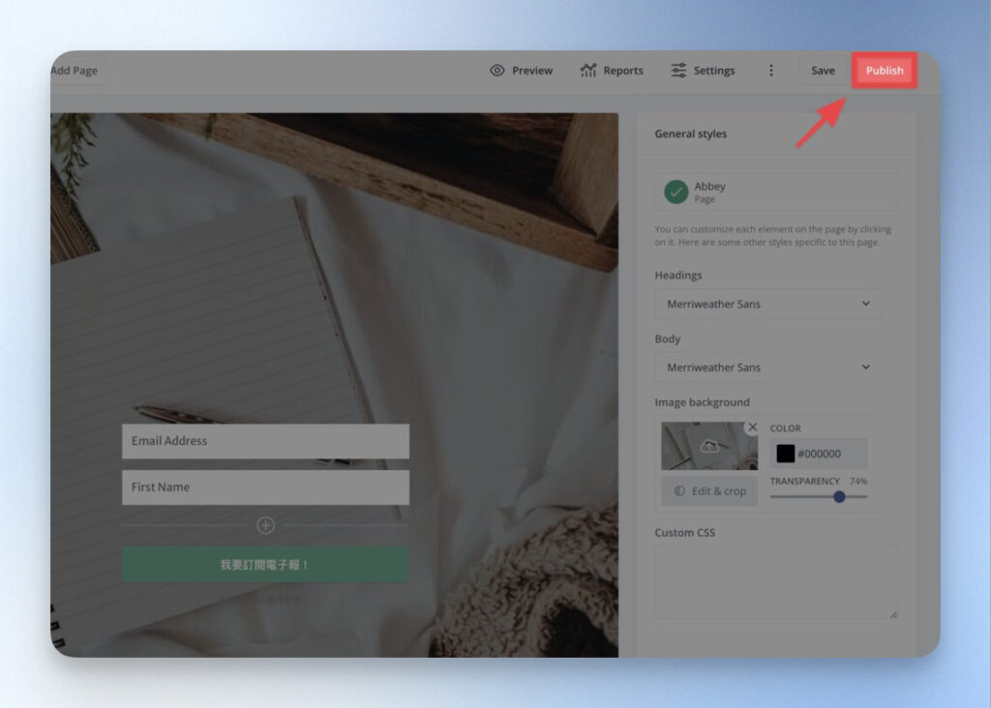The height and width of the screenshot is (708, 991).
Task: Remove the background image with the X
Action: tap(752, 427)
